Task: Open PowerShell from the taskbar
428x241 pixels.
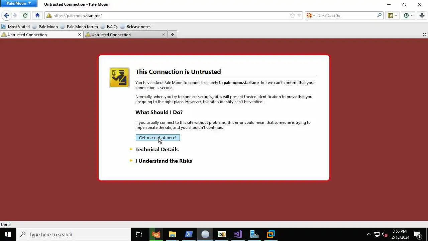Action: 189,234
